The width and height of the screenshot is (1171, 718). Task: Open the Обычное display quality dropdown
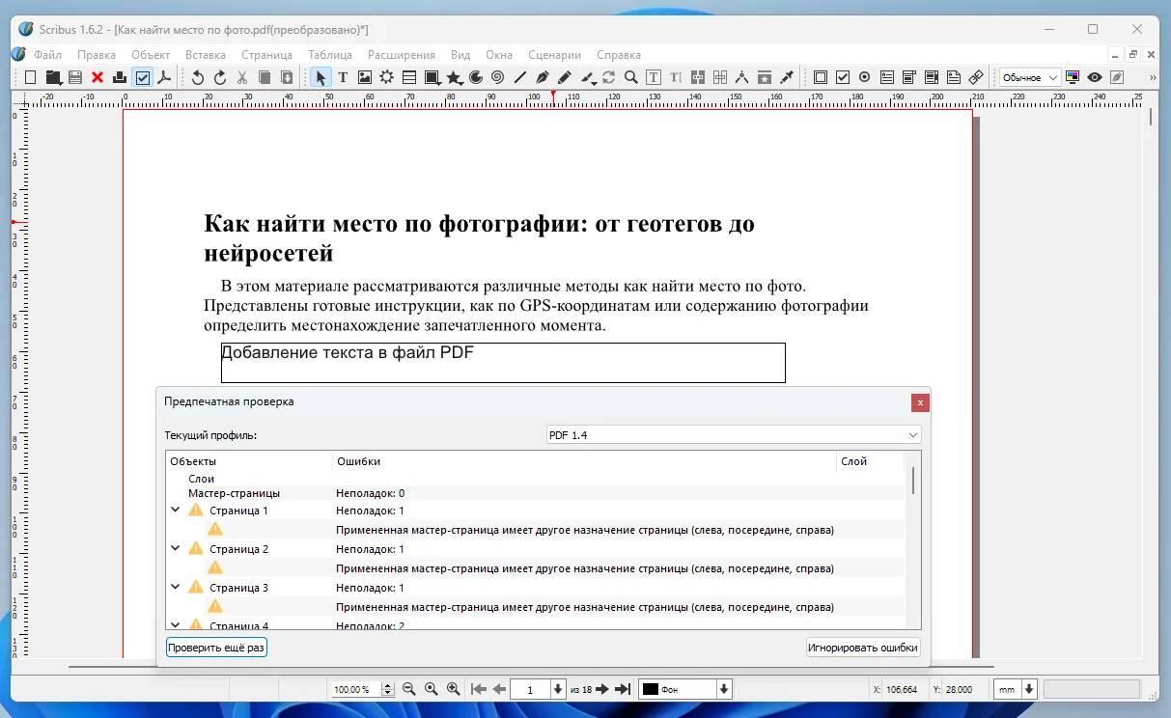(x=1028, y=76)
